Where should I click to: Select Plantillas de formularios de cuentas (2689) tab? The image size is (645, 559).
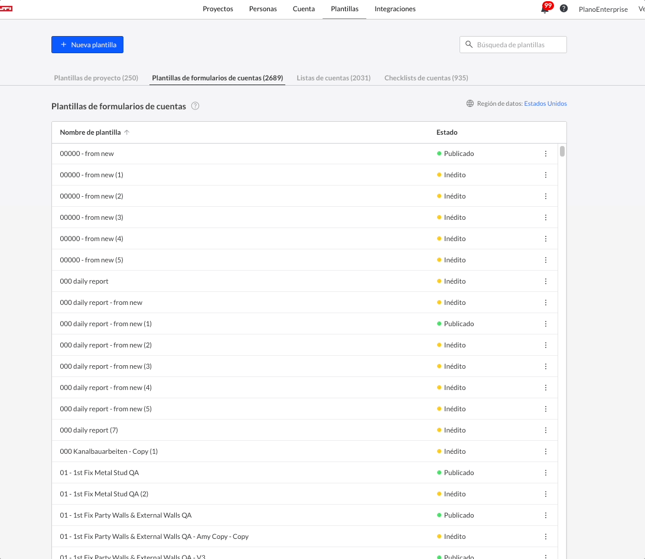(x=217, y=78)
